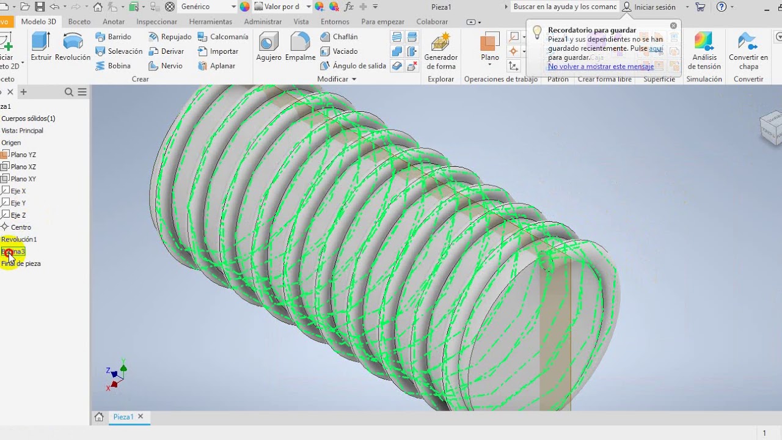The height and width of the screenshot is (440, 782).
Task: Click the ViewCube in the viewport
Action: pos(771,127)
